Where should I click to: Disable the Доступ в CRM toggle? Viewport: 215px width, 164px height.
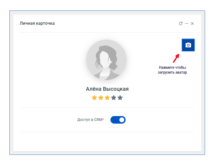click(118, 120)
